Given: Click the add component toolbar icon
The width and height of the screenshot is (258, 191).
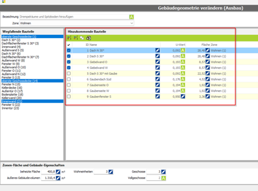Looking at the screenshot, I should pyautogui.click(x=69, y=38).
